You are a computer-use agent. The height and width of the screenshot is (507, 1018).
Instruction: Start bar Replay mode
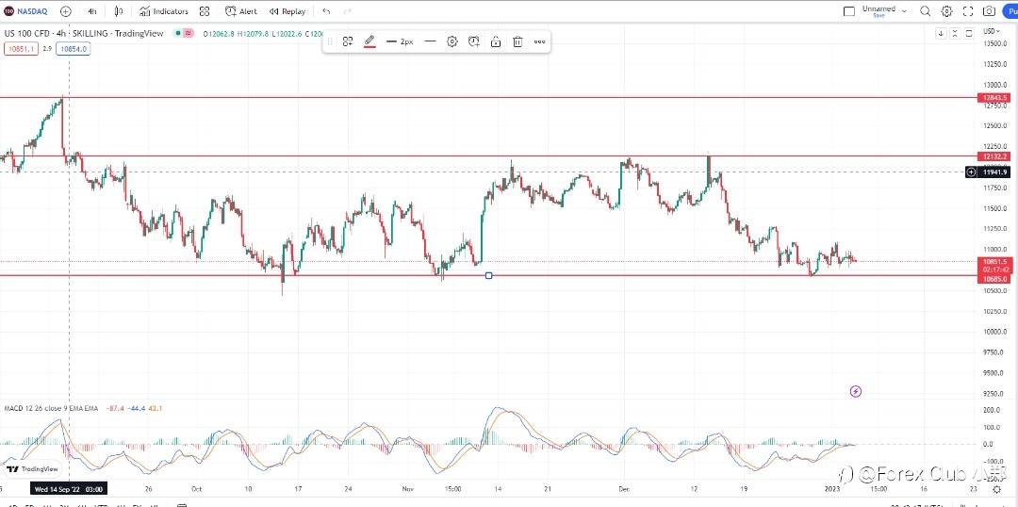click(x=287, y=11)
